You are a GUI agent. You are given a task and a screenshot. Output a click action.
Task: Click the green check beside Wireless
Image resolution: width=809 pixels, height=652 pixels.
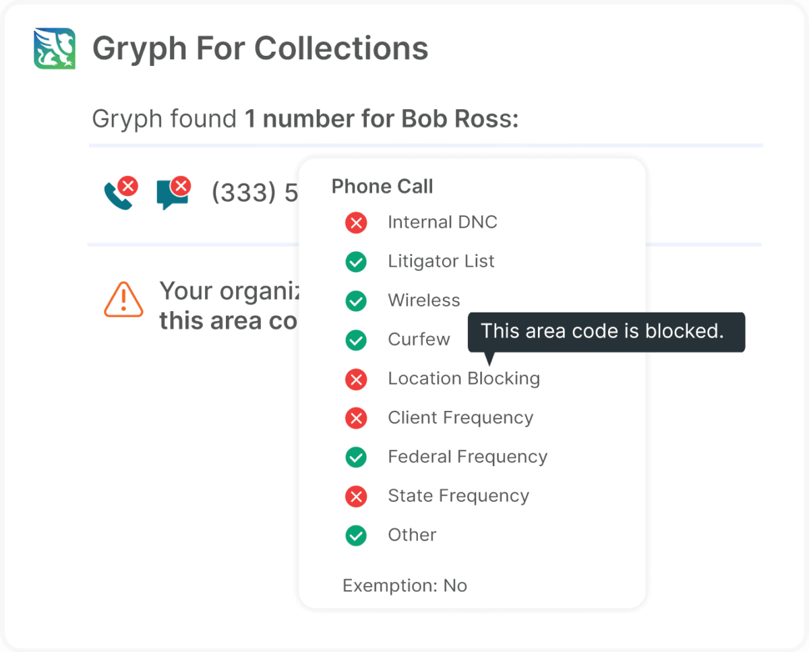coord(356,301)
